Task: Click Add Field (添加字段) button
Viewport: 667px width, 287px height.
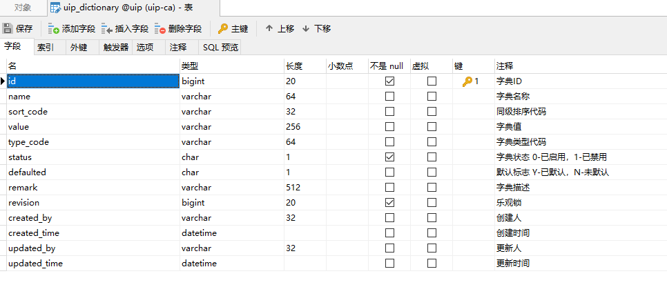Action: (72, 29)
